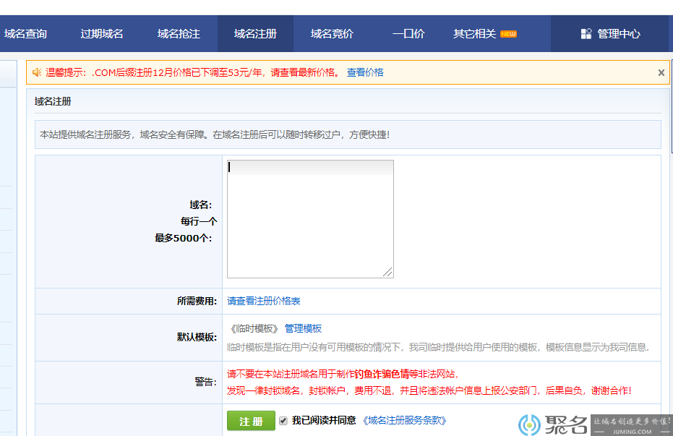
Task: Go to the 域名抢注 menu item
Action: tap(179, 33)
